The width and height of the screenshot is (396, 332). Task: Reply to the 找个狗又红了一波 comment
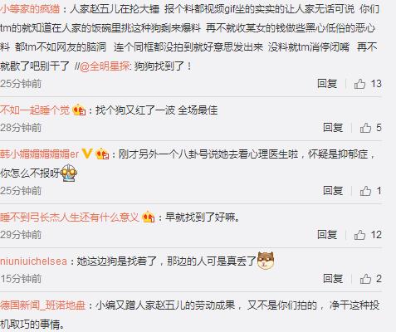click(333, 128)
